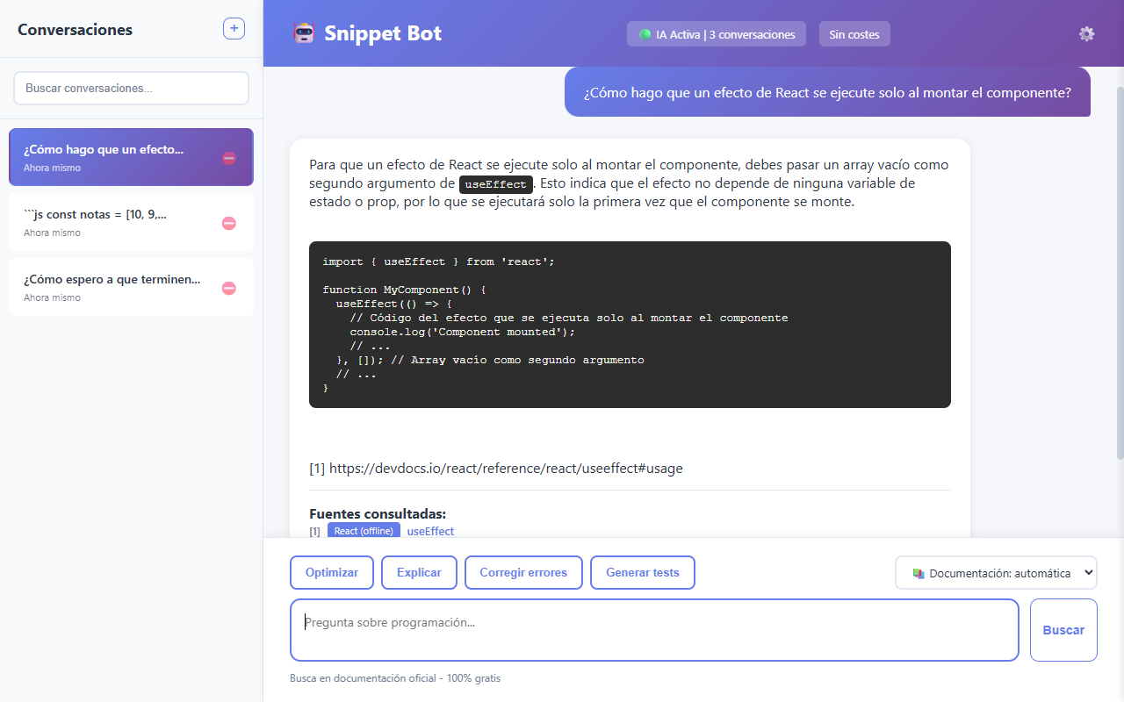Click 'Busca en documentación oficial - 100% gratis'
The height and width of the screenshot is (702, 1124).
(395, 678)
